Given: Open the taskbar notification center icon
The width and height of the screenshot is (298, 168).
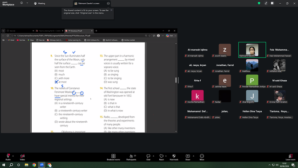Looking at the screenshot, I should pyautogui.click(x=293, y=165).
